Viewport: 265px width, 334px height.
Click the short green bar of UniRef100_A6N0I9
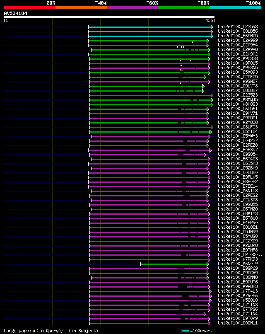point(174,264)
